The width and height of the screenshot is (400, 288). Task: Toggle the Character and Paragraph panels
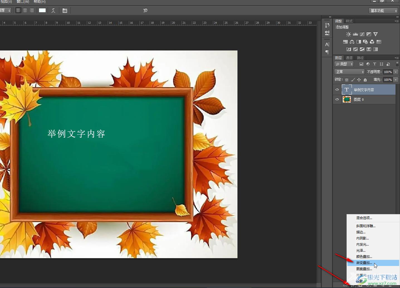pyautogui.click(x=65, y=11)
